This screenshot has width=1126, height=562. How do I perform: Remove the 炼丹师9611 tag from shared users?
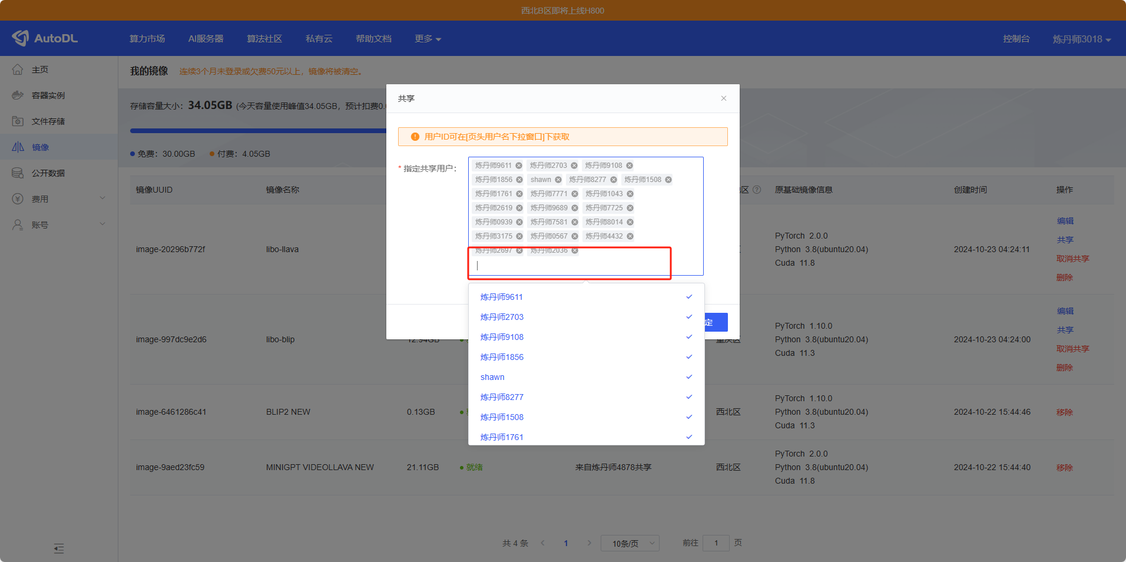click(519, 166)
